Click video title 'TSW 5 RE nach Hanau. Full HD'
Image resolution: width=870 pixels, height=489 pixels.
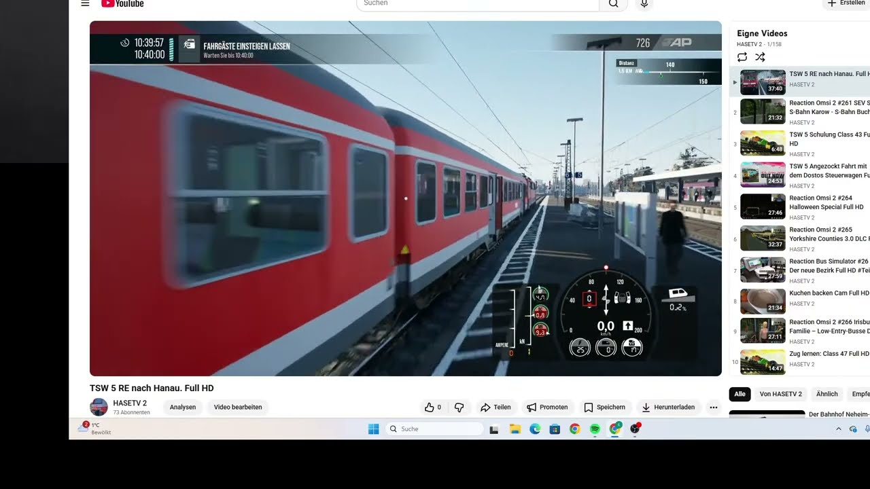(152, 388)
